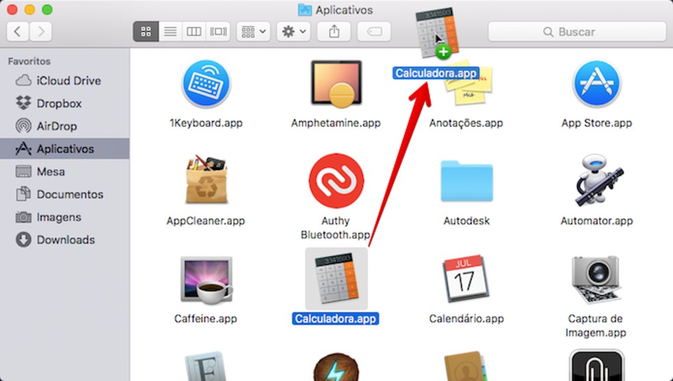Select Dropbox in the sidebar

64,103
